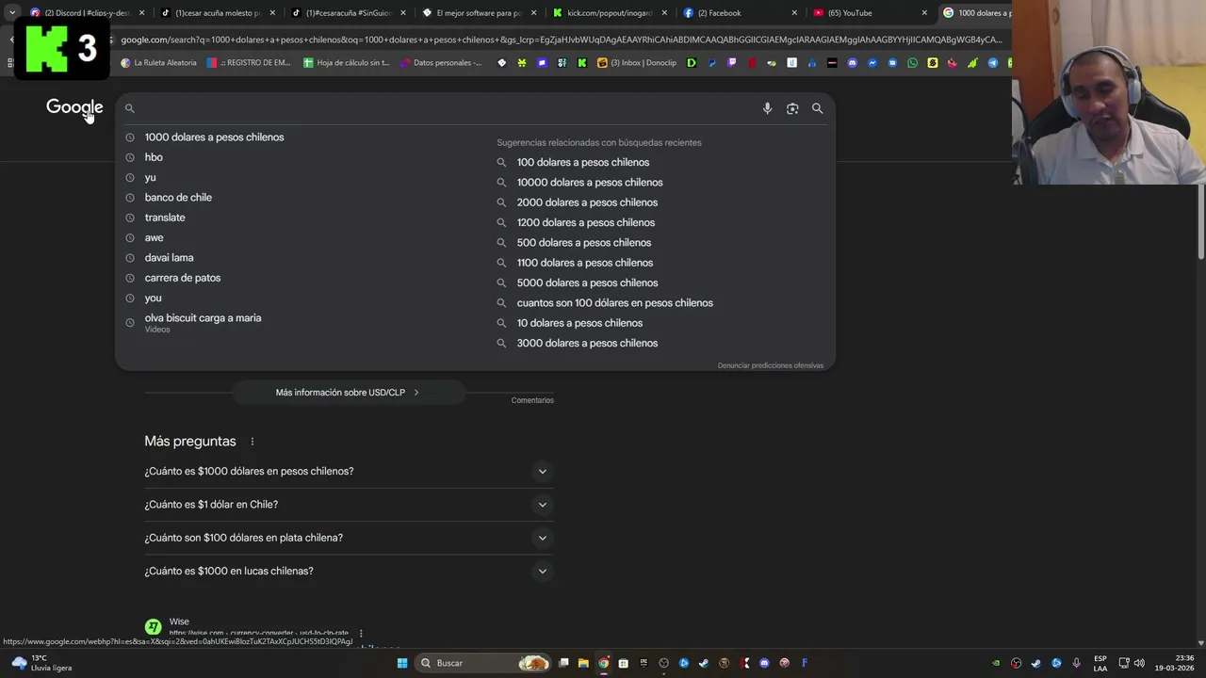
Task: Open the Twitch bookmark icon
Action: point(731,63)
